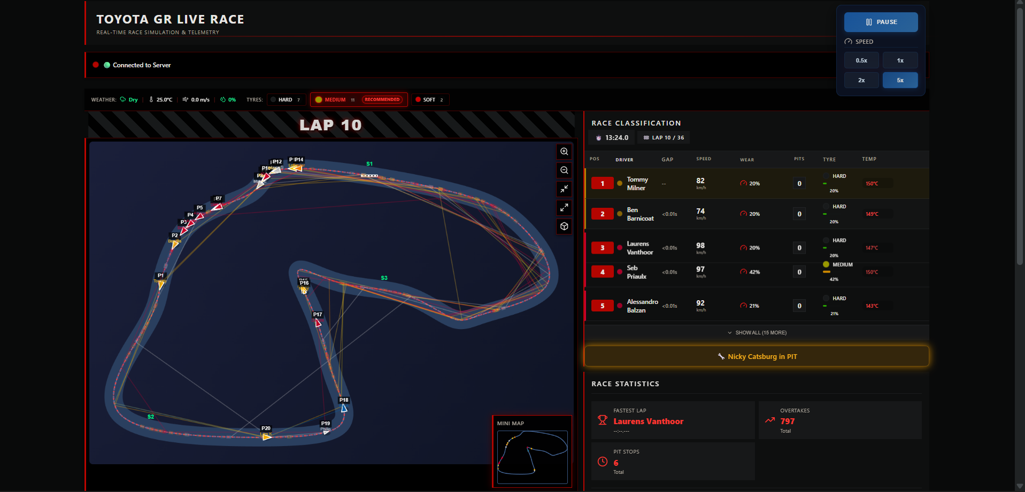Screen dimensions: 1025x492
Task: Click the thermometer temperature icon
Action: pos(151,99)
